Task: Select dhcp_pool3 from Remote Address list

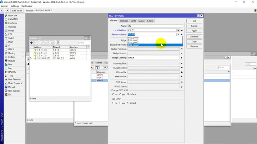Action: 155,45
